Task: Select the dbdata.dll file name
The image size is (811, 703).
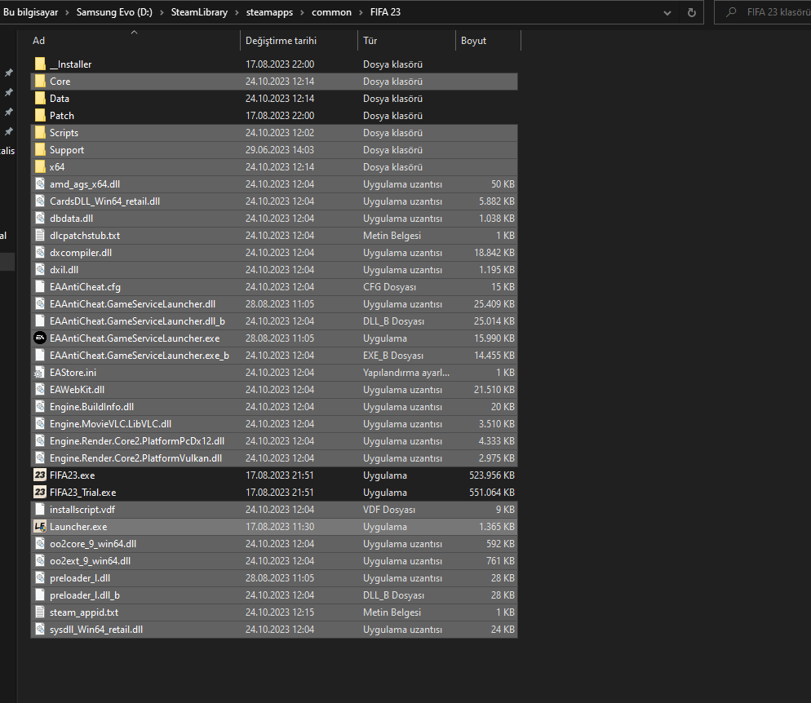Action: pyautogui.click(x=71, y=218)
